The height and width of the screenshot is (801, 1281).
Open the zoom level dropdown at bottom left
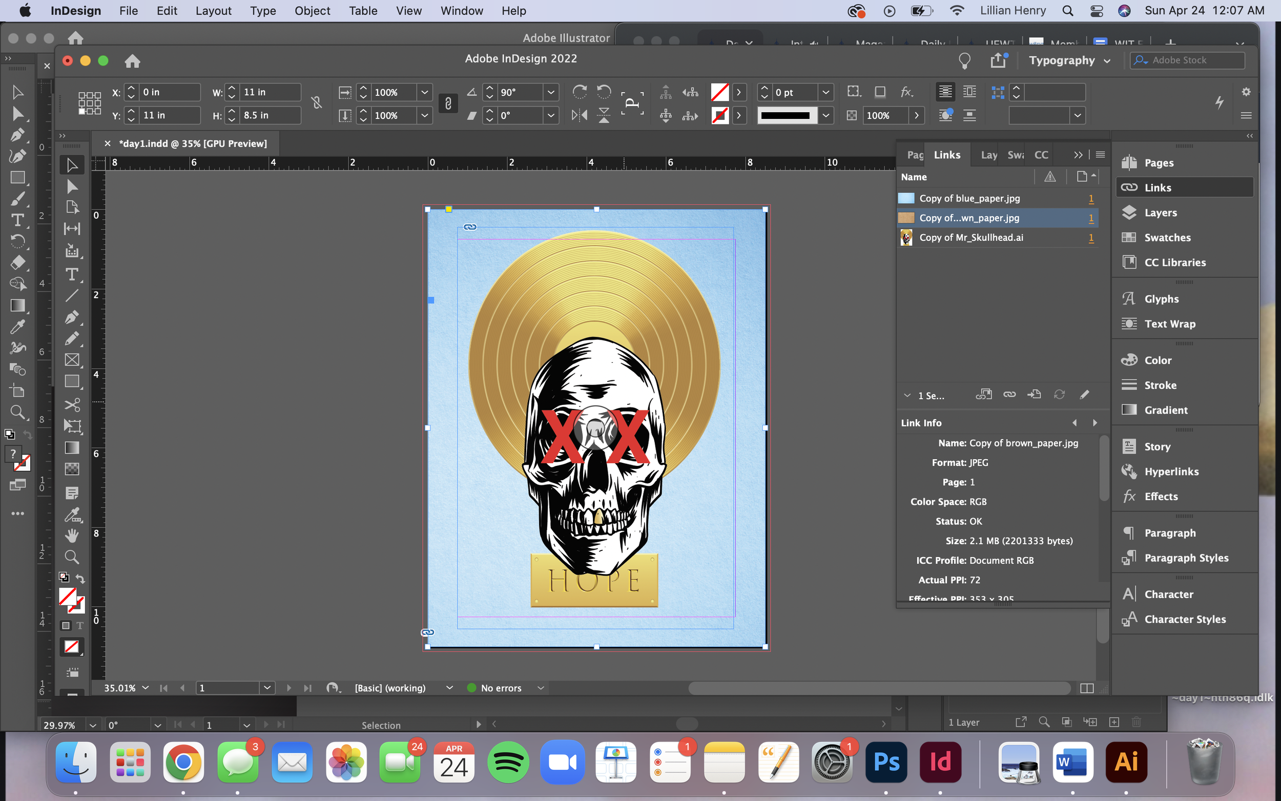point(144,688)
